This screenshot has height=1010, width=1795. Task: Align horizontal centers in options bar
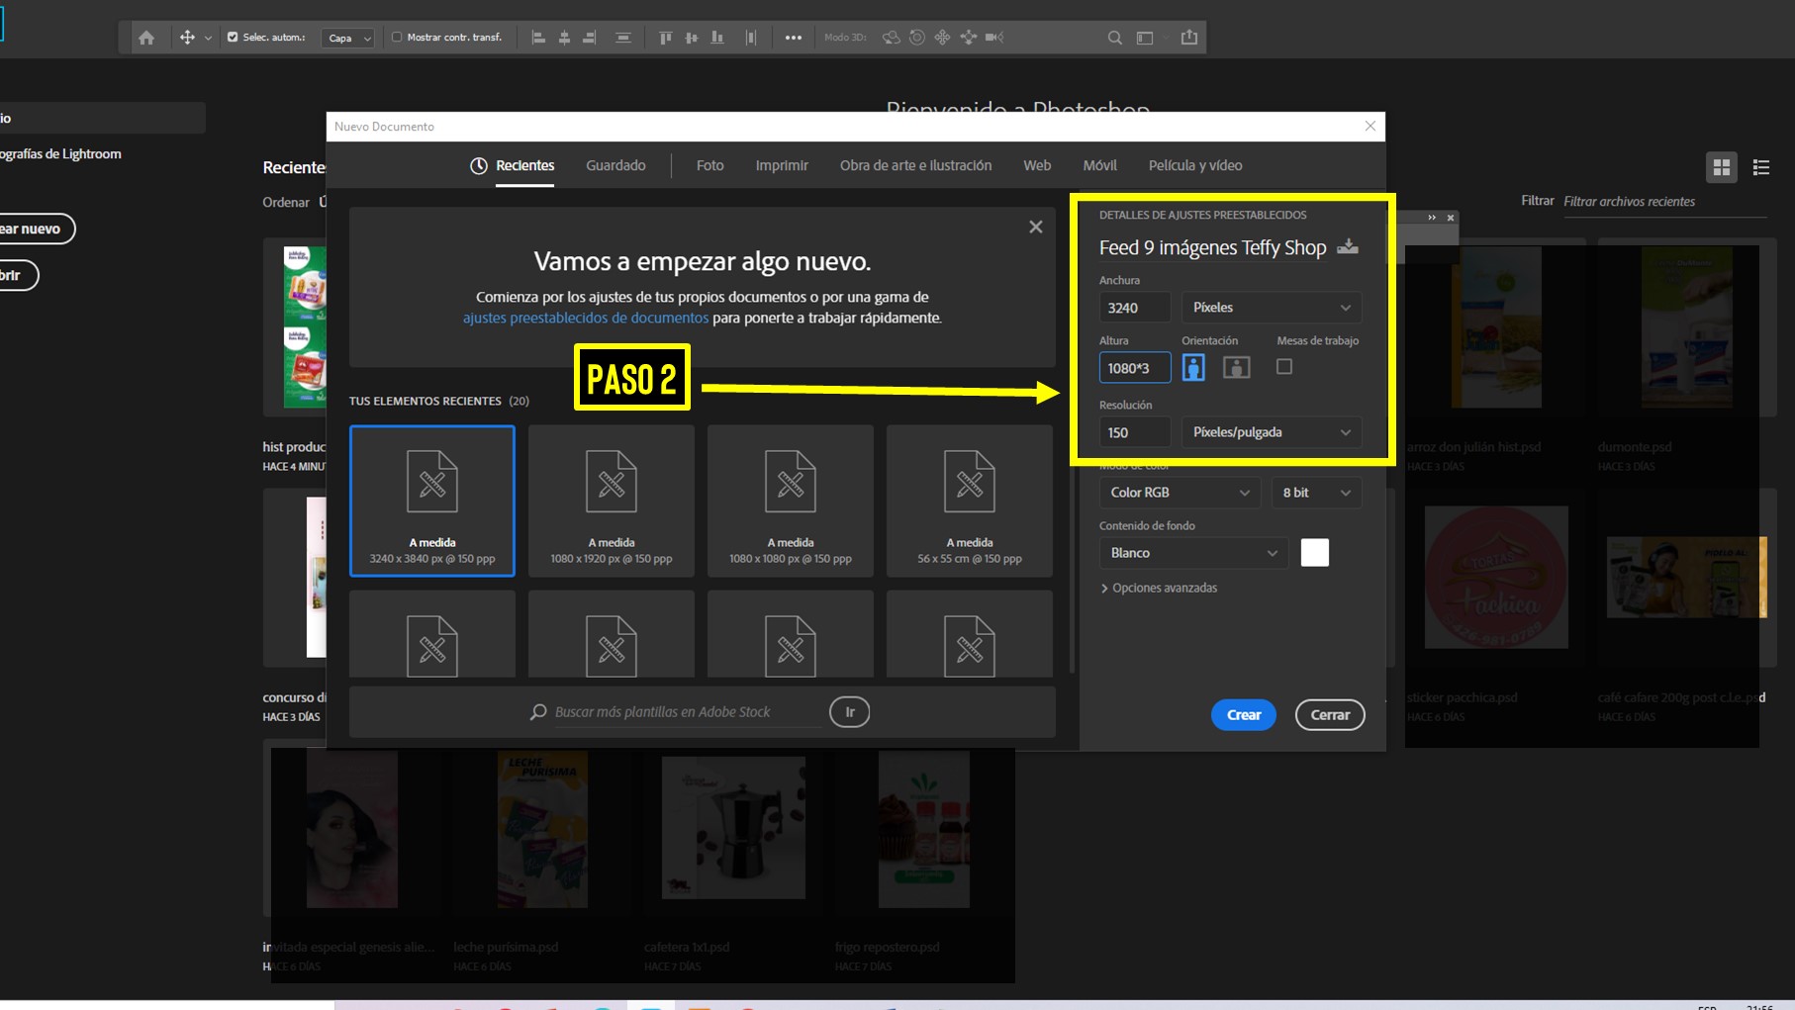click(564, 38)
